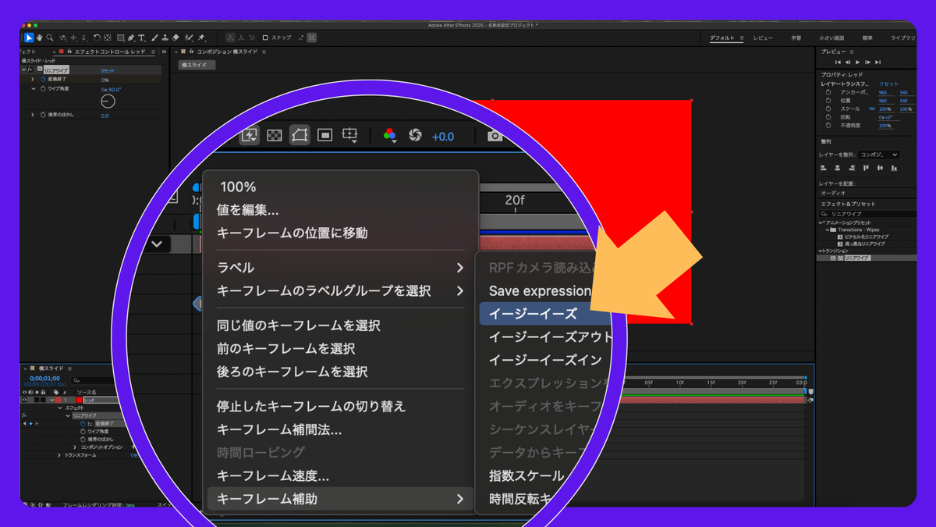
Task: Open キーフレーム補助 submenu
Action: (x=340, y=499)
